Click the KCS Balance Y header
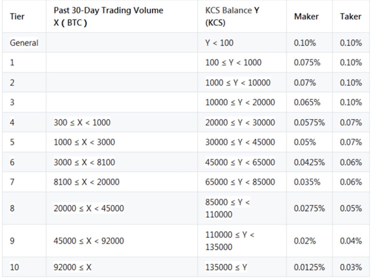The width and height of the screenshot is (372, 278). pyautogui.click(x=232, y=16)
